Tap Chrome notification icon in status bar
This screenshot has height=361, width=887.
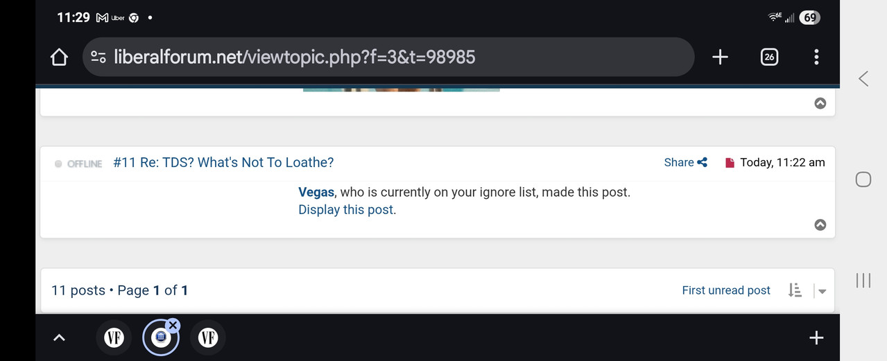[134, 18]
